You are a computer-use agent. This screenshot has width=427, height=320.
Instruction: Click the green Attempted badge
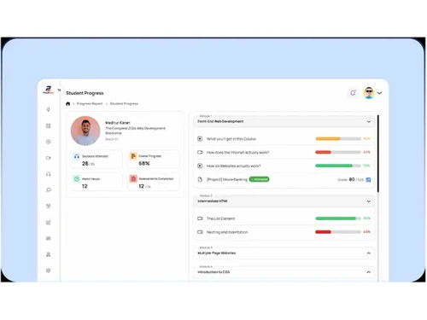(x=259, y=179)
